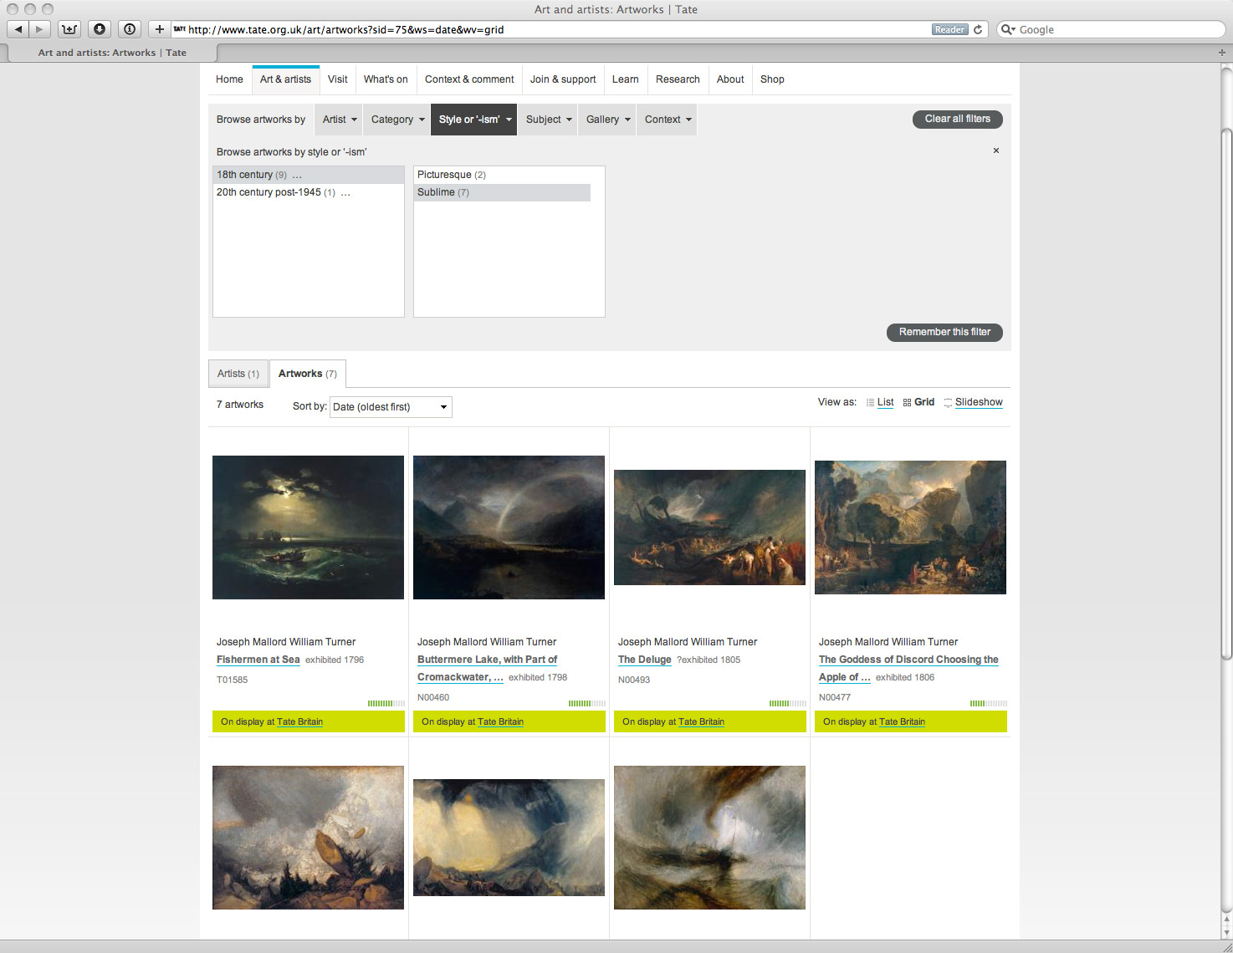Expand the Gallery filter dropdown
Image resolution: width=1233 pixels, height=953 pixels.
(608, 120)
